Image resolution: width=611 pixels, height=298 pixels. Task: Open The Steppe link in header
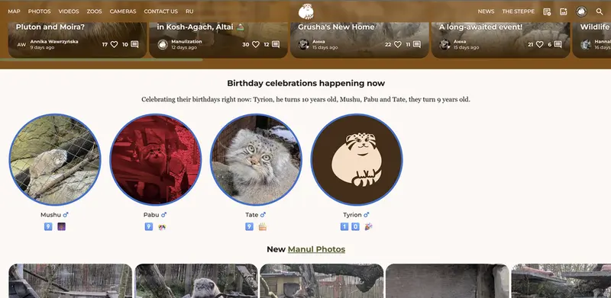click(519, 11)
